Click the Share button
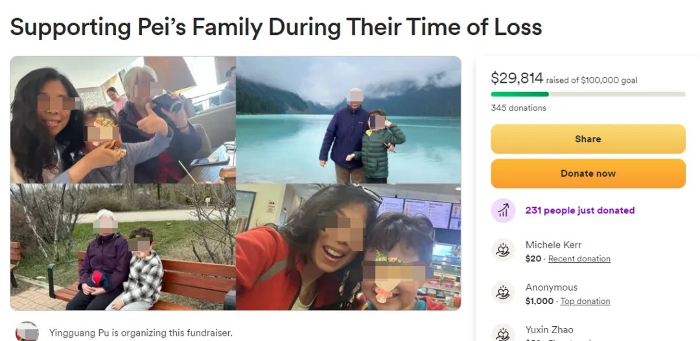 pos(588,139)
